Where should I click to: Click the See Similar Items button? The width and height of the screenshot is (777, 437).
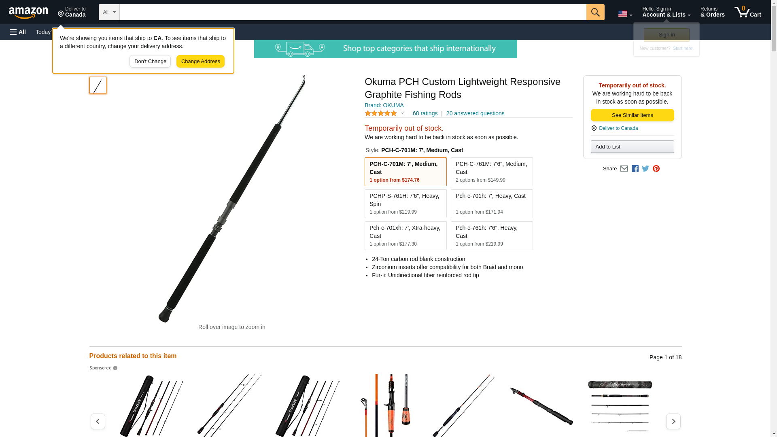click(x=632, y=115)
